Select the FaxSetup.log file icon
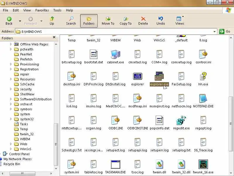Image resolution: width=234 pixels, height=176 pixels. tap(181, 76)
